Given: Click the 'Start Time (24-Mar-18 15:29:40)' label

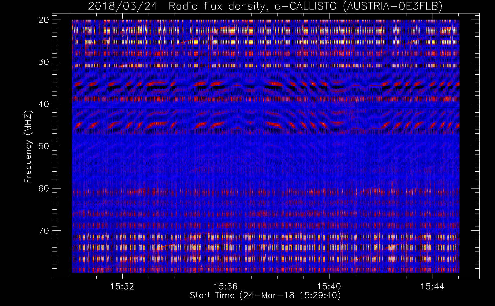Looking at the screenshot, I should pyautogui.click(x=265, y=296).
